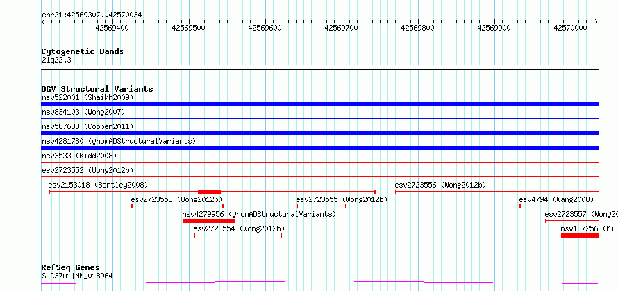The image size is (618, 291).
Task: Open variant label esv2723556 (Wong2012b)
Action: pos(441,185)
